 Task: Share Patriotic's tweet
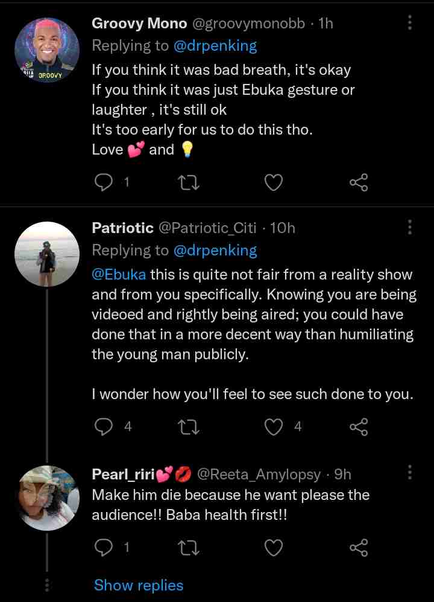(x=359, y=427)
